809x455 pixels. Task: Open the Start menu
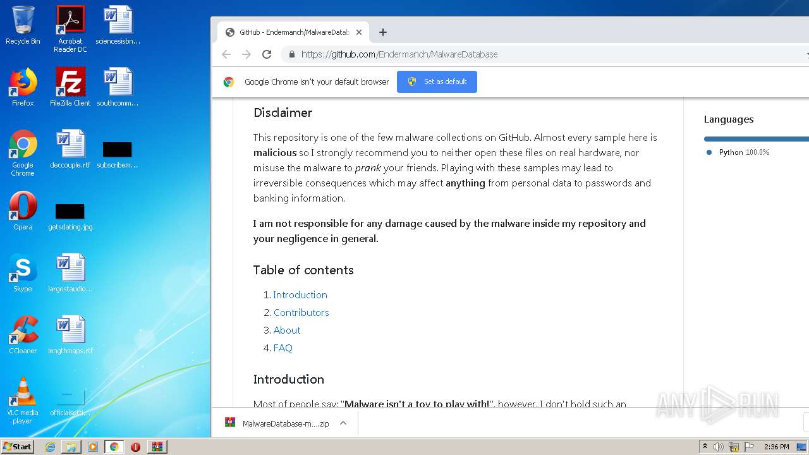(18, 447)
